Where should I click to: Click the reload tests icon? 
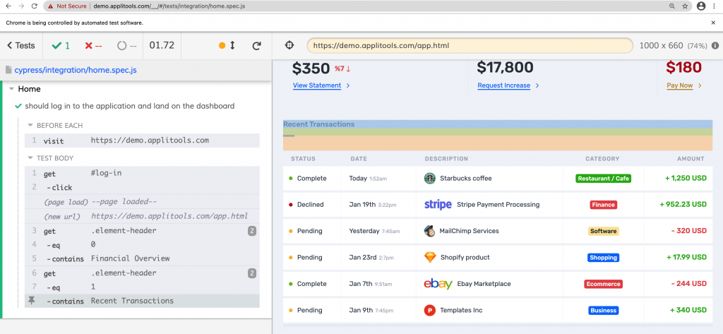point(257,46)
